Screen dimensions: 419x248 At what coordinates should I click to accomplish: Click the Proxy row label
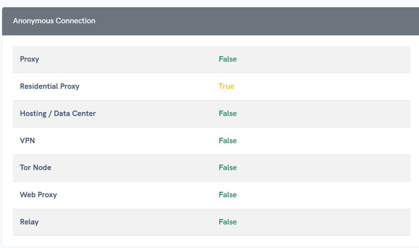(x=29, y=59)
